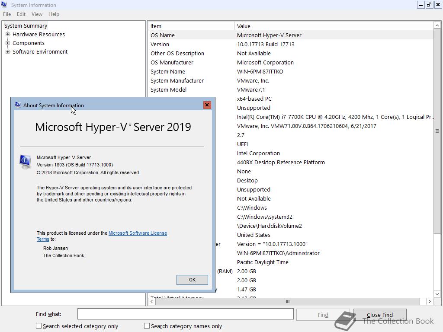
Task: Open the Help menu
Action: point(54,14)
